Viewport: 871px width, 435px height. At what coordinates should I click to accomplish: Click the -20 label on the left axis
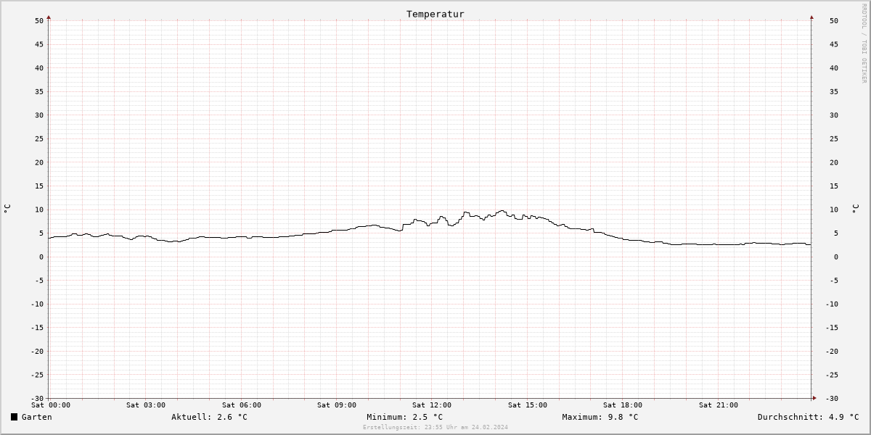[x=37, y=351]
